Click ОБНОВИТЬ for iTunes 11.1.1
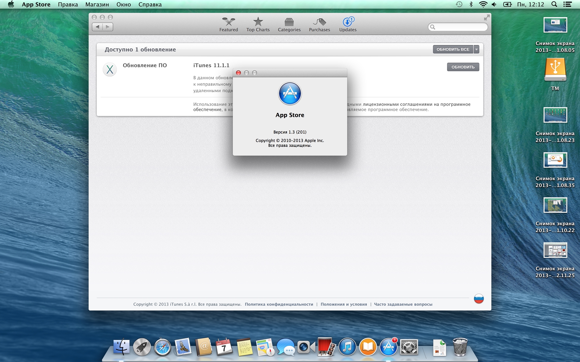 tap(463, 67)
